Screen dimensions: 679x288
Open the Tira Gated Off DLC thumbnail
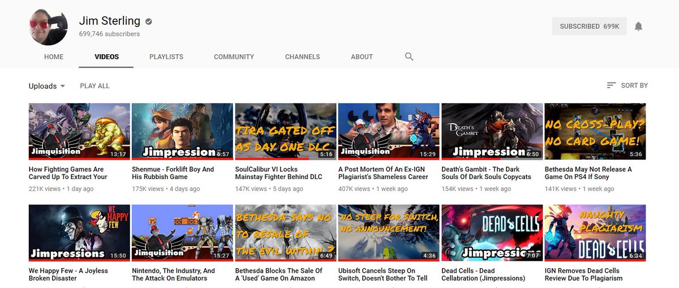pyautogui.click(x=285, y=131)
